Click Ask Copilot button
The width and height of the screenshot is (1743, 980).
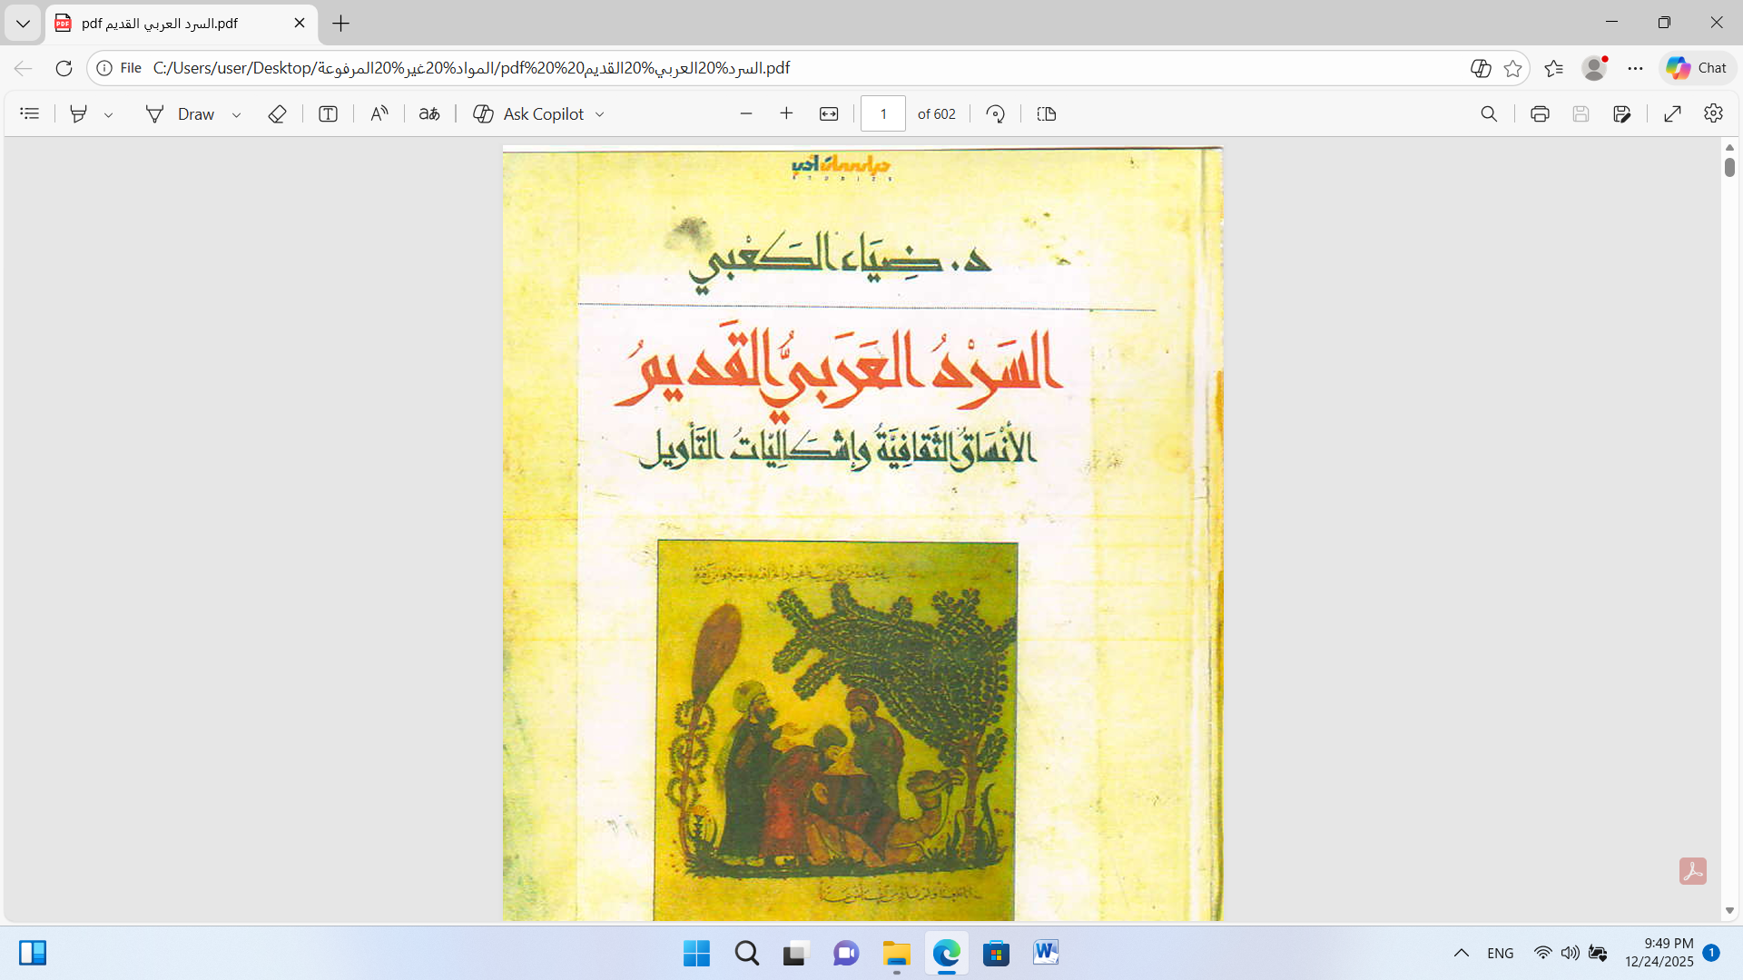[528, 113]
